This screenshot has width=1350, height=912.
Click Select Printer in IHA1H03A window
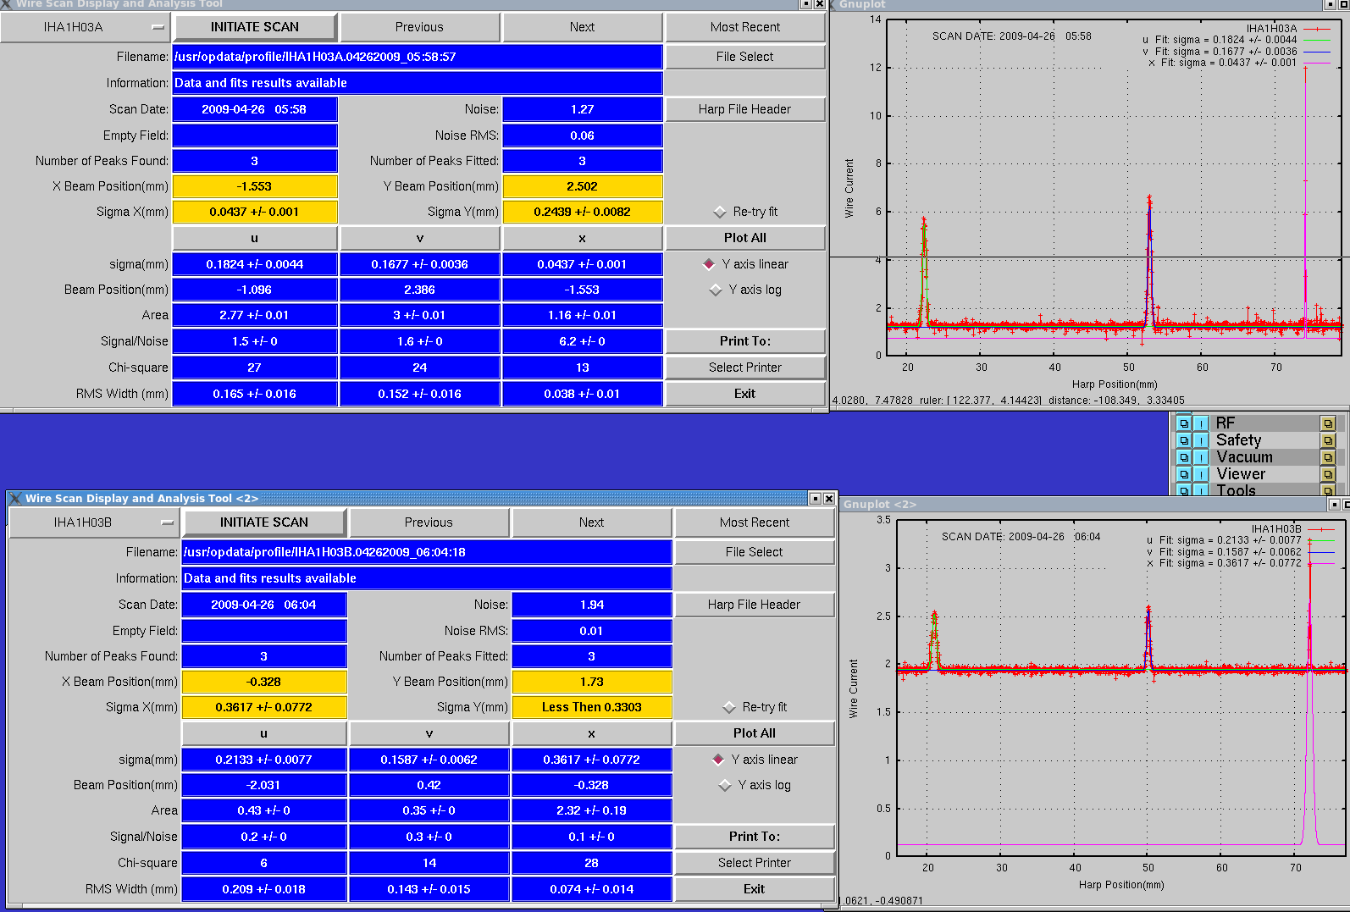coord(745,368)
